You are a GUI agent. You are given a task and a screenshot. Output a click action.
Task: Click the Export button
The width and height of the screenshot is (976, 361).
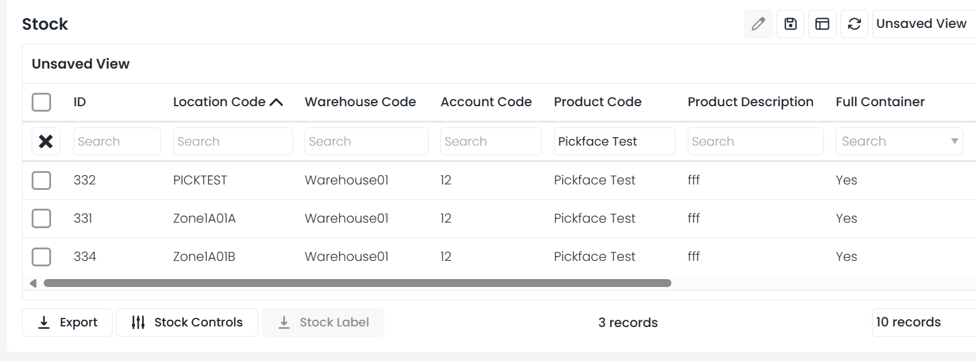click(67, 322)
